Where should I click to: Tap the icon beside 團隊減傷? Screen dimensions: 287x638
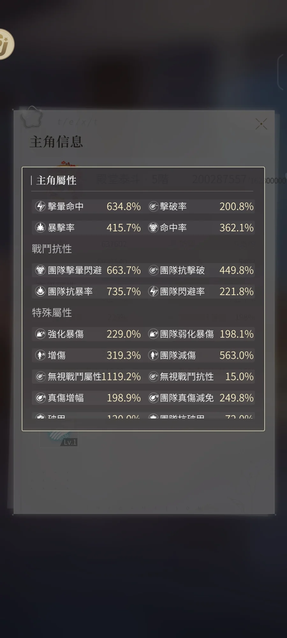pyautogui.click(x=153, y=355)
